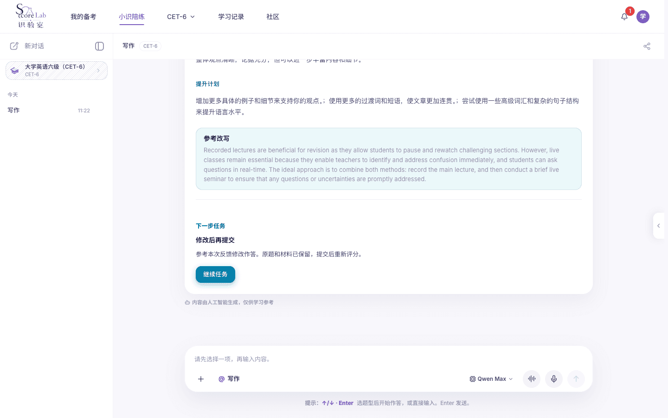Open the CET-6 dropdown in the navigation
Screen dimensions: 668x418
(x=181, y=17)
